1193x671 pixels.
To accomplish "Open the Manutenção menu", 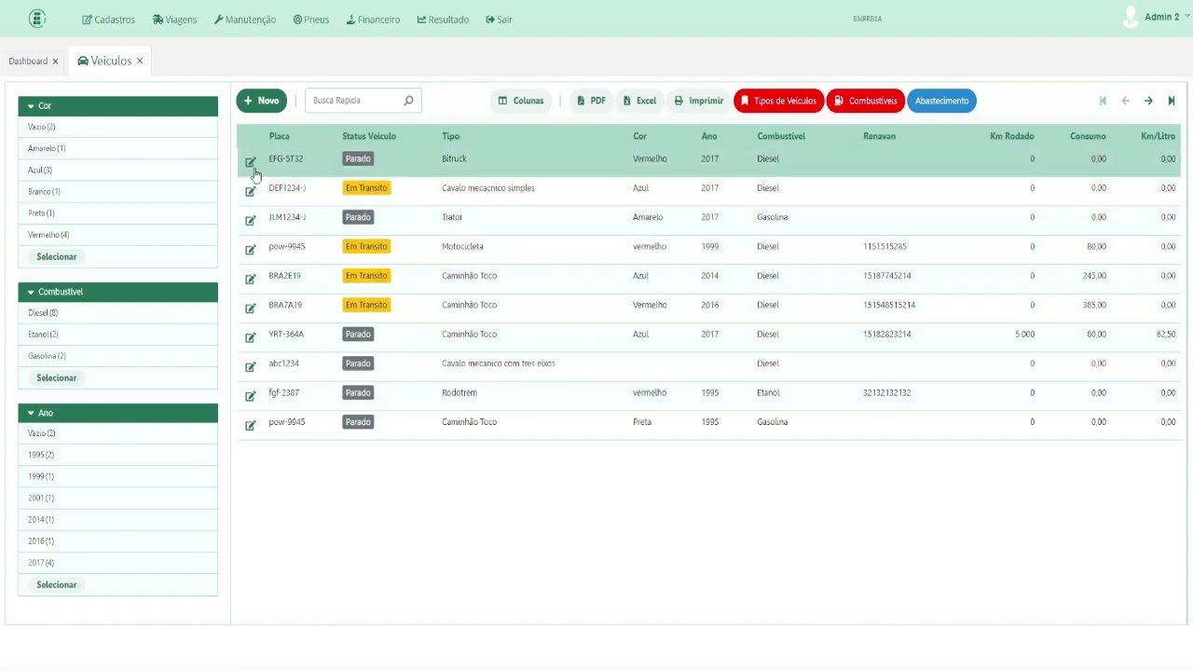I will 244,20.
